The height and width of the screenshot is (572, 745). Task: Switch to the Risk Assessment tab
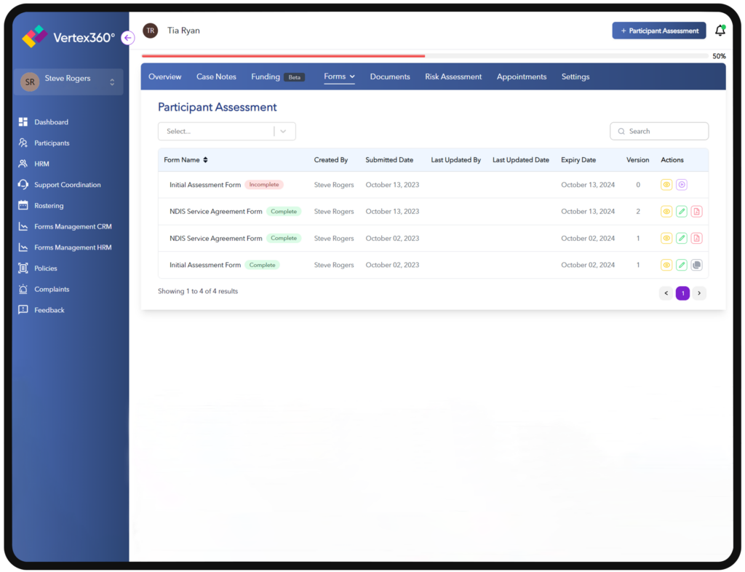tap(453, 76)
